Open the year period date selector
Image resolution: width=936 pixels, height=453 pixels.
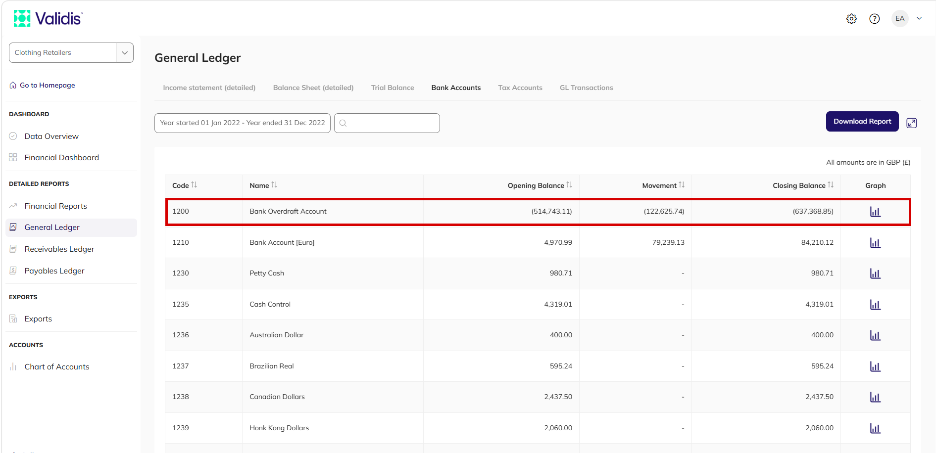[x=243, y=123]
